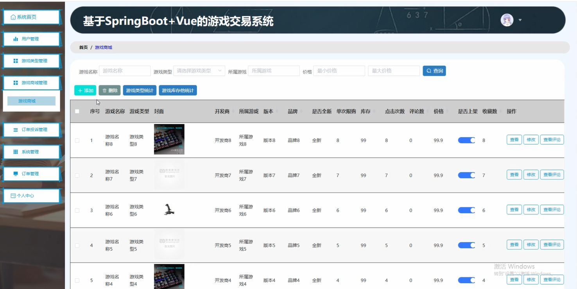Open the 游戏类型 select dropdown
The width and height of the screenshot is (577, 289).
(x=199, y=71)
